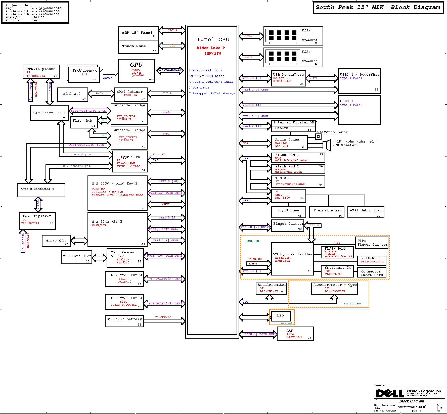
Task: Click the SSD2 PCIE3.0/Optane M.2 block
Action: (124, 302)
